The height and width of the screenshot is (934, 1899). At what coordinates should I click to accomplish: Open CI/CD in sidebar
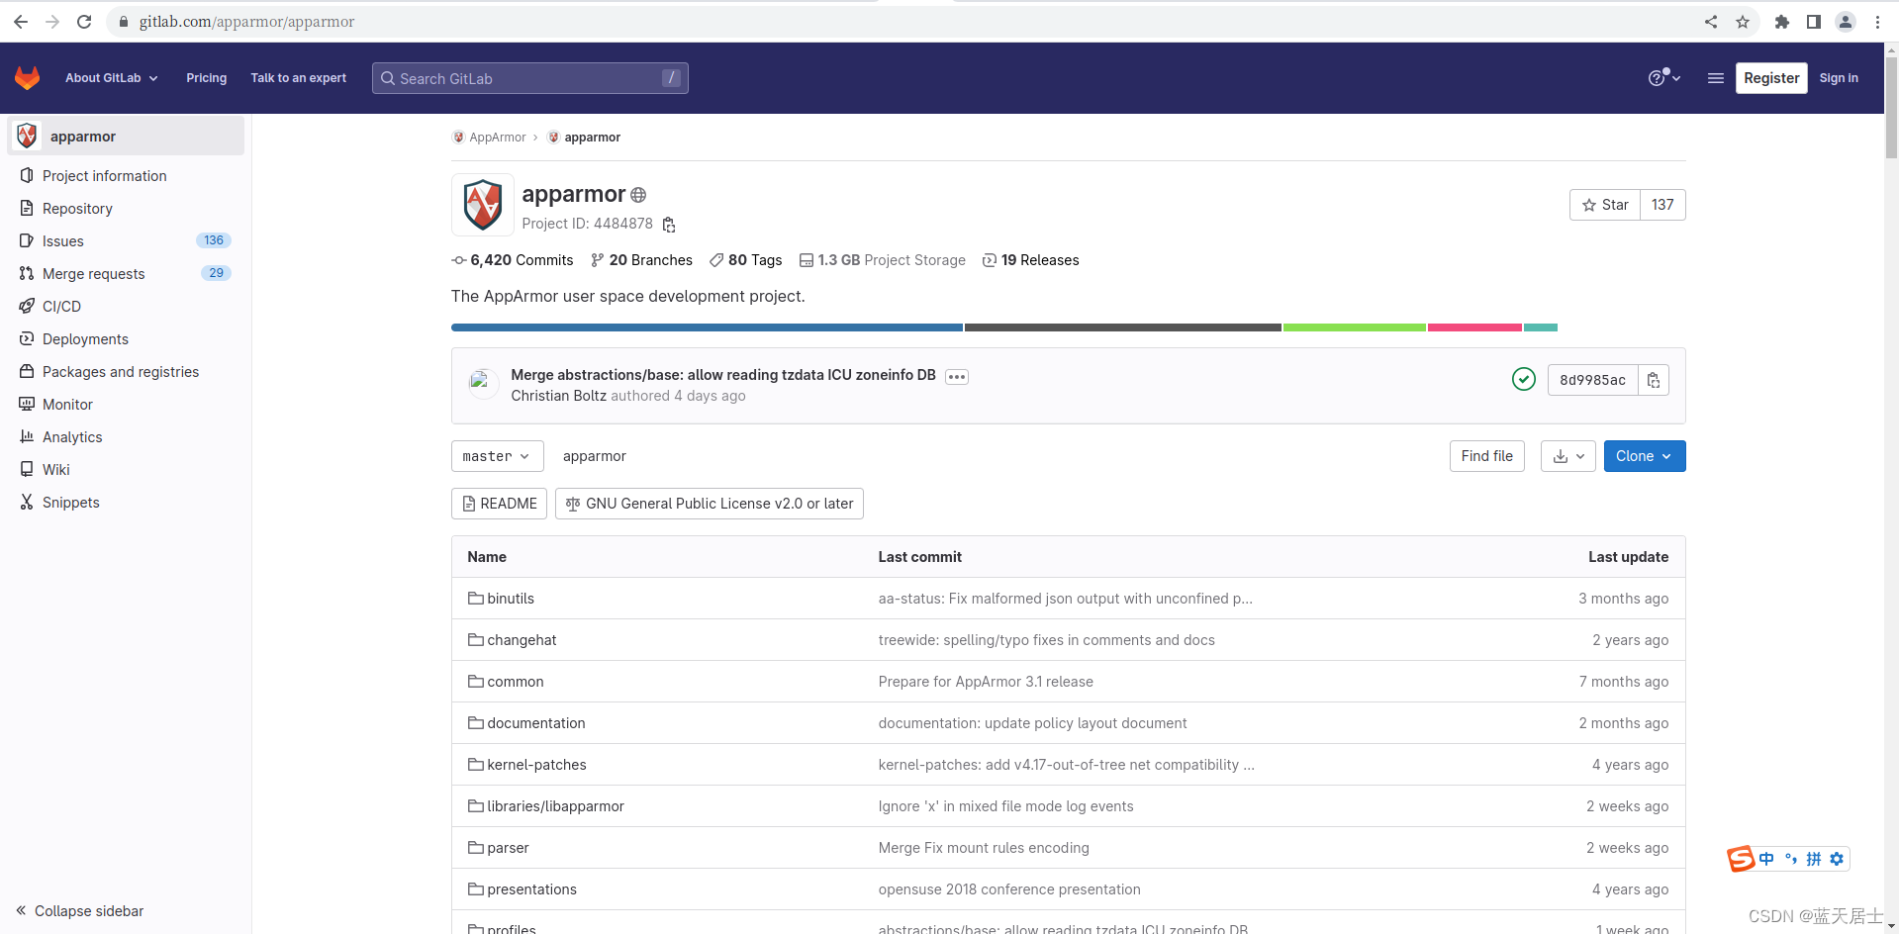(126, 307)
